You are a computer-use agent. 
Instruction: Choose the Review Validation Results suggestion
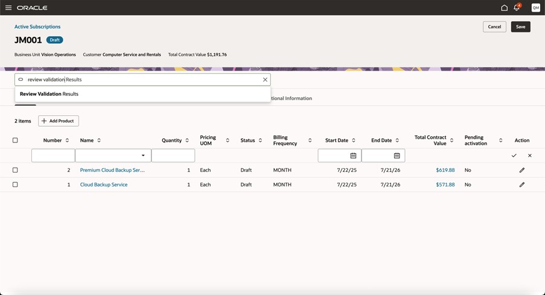[x=143, y=94]
